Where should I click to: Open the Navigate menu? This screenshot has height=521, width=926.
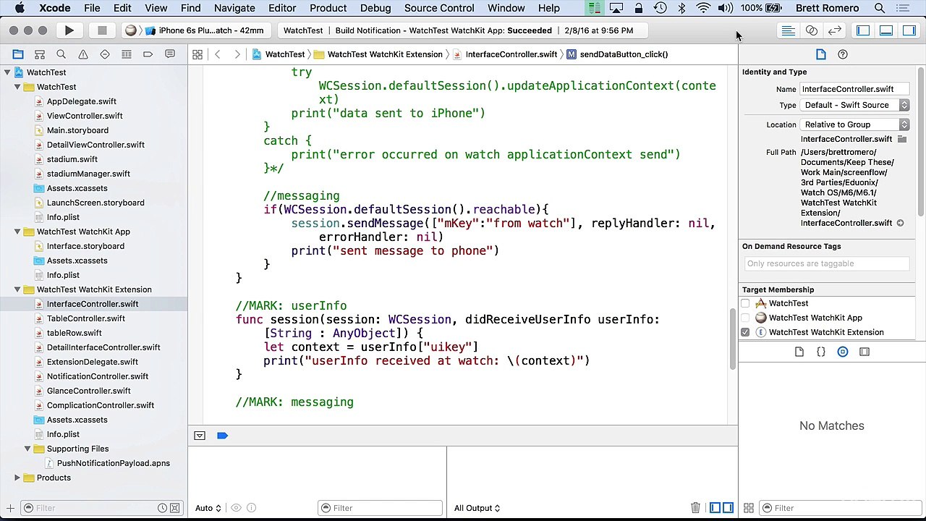[x=234, y=8]
